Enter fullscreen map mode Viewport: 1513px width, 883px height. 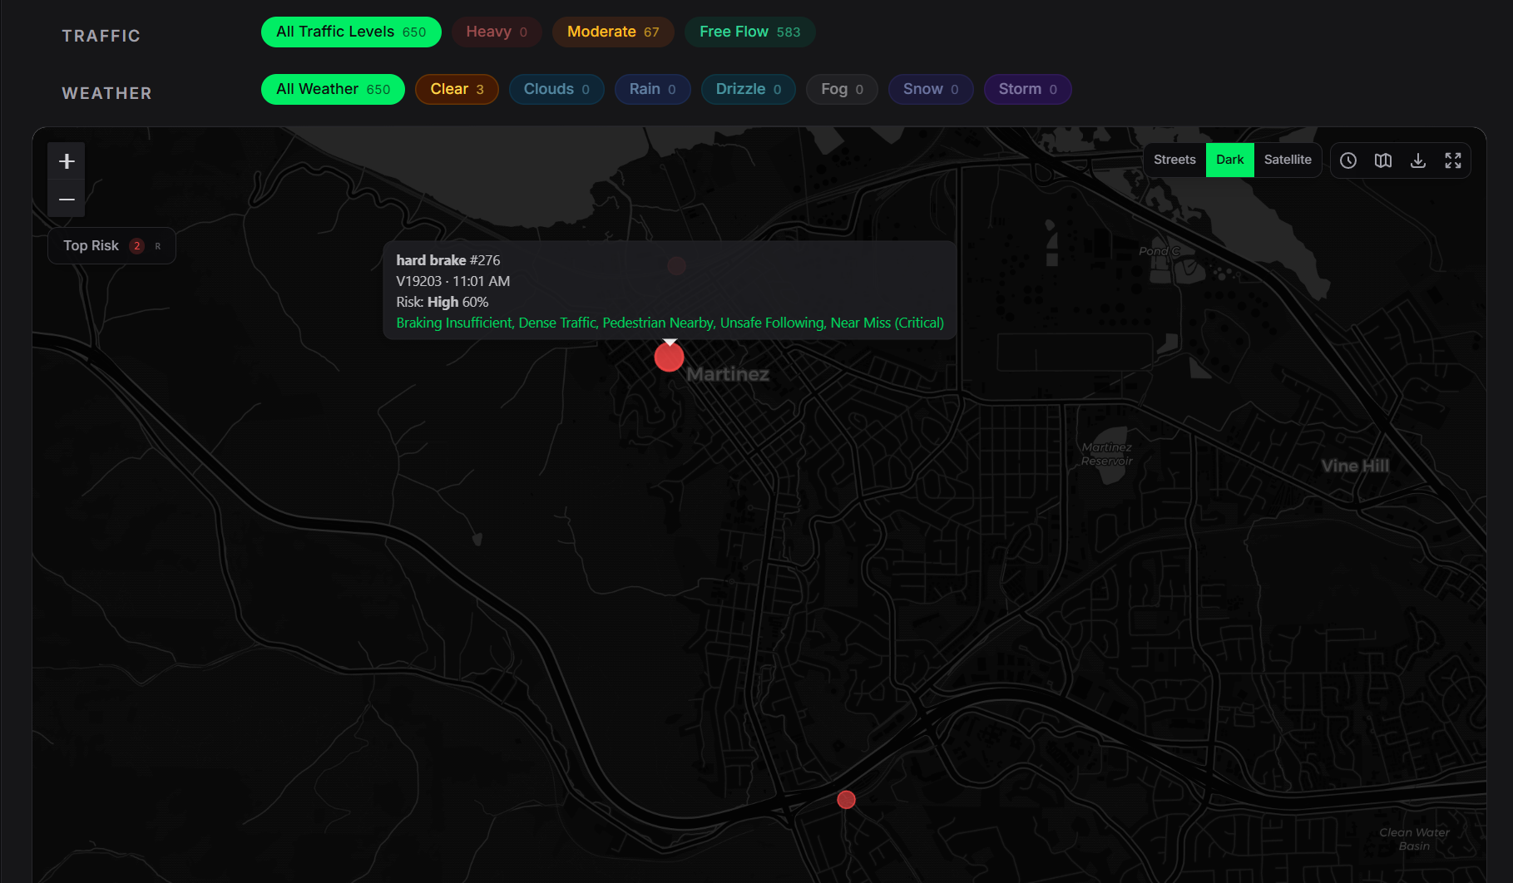pyautogui.click(x=1453, y=160)
